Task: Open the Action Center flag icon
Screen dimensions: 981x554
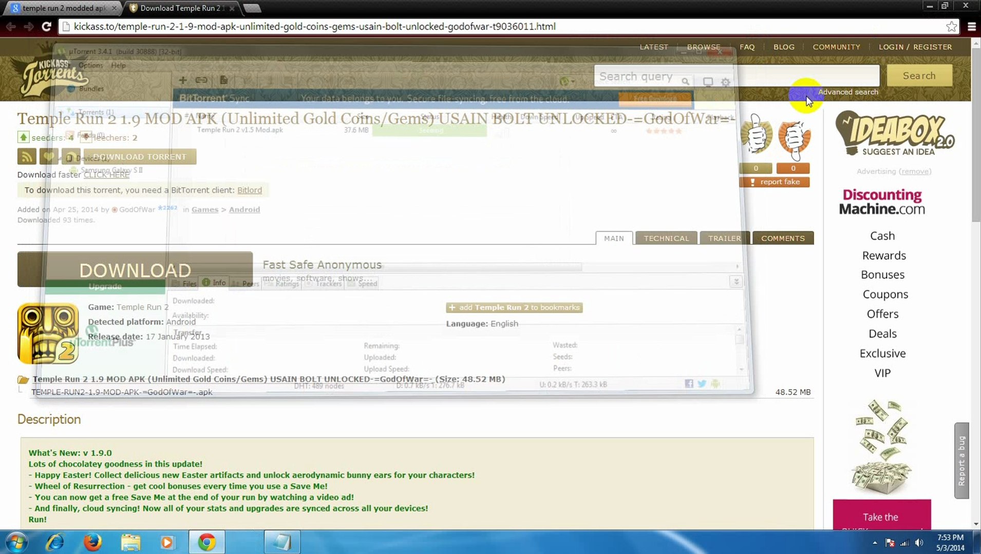Action: click(x=890, y=543)
